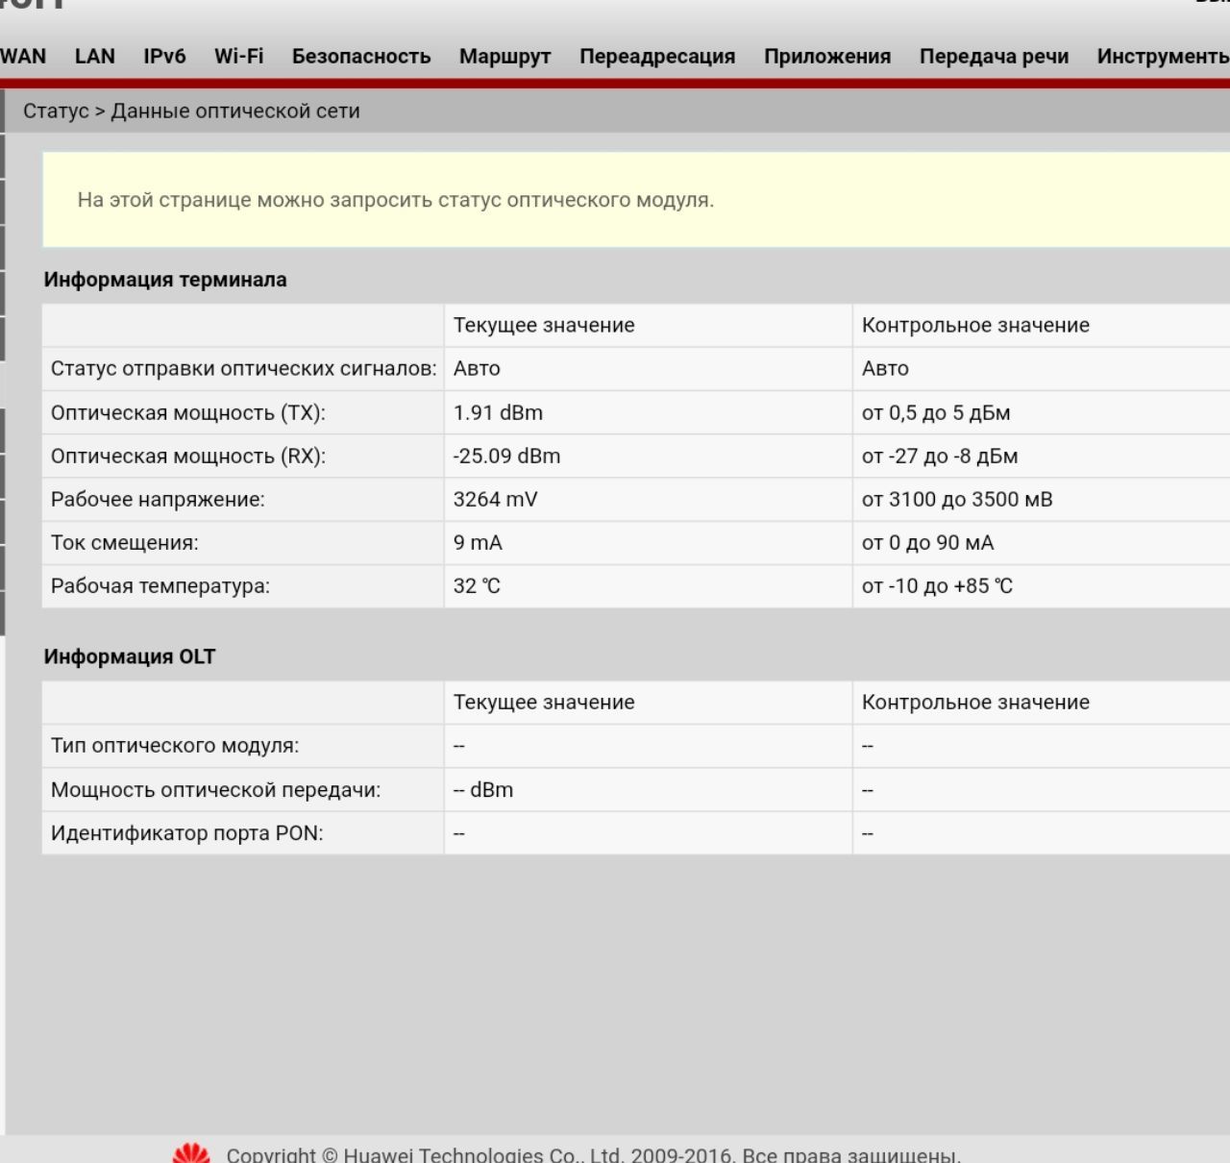Select working voltage value 3264 mV
The image size is (1230, 1163).
point(495,499)
